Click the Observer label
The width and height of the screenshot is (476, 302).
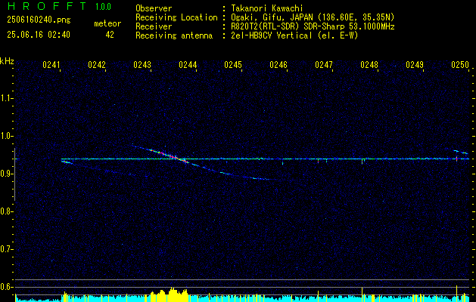(x=154, y=9)
